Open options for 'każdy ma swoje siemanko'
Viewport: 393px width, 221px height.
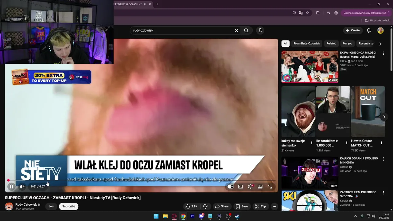point(312,142)
